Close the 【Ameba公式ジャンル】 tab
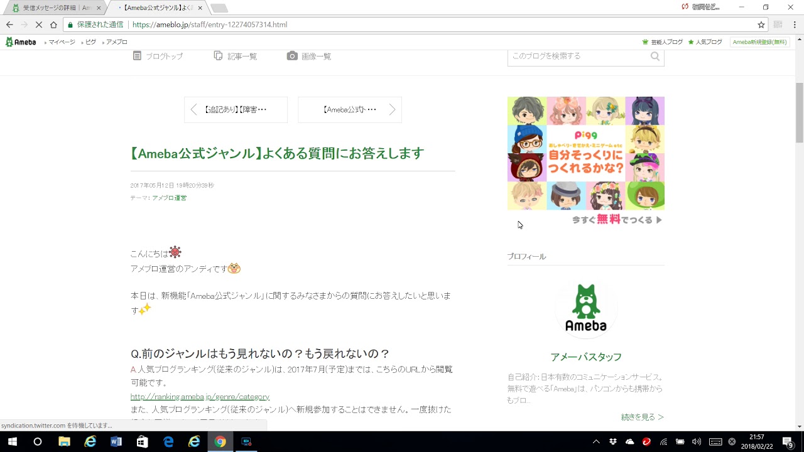804x452 pixels. (x=200, y=8)
